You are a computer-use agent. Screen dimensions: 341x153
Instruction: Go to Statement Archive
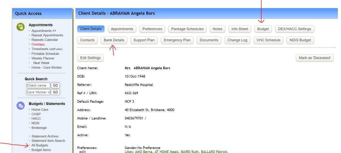(45, 136)
